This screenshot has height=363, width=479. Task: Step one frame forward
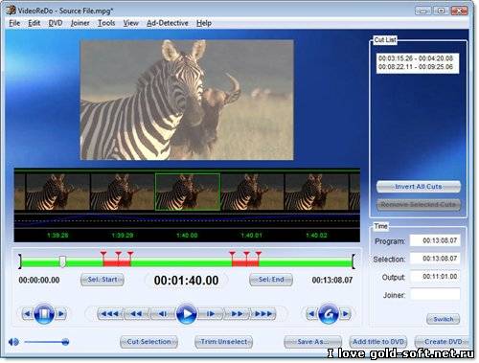point(210,314)
